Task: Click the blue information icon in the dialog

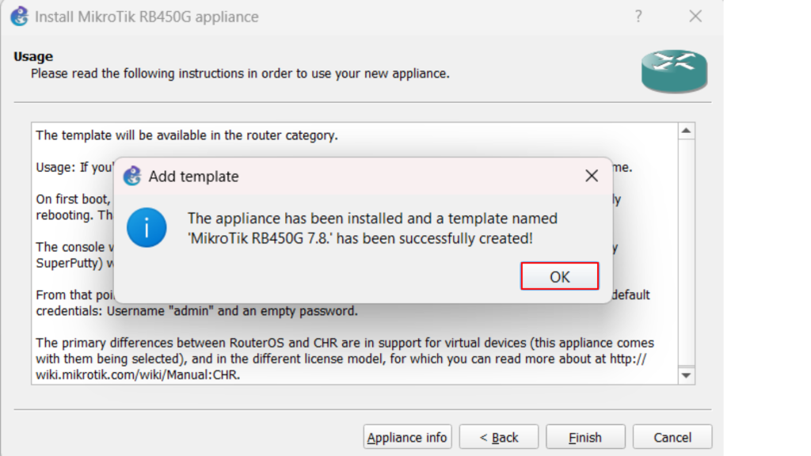Action: tap(147, 227)
